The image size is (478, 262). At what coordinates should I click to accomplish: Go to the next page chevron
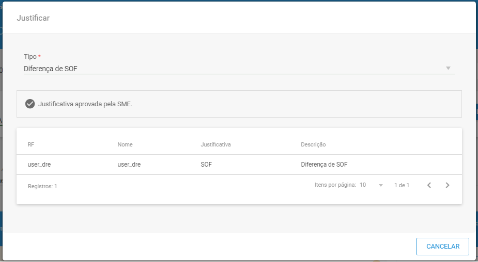tap(447, 185)
